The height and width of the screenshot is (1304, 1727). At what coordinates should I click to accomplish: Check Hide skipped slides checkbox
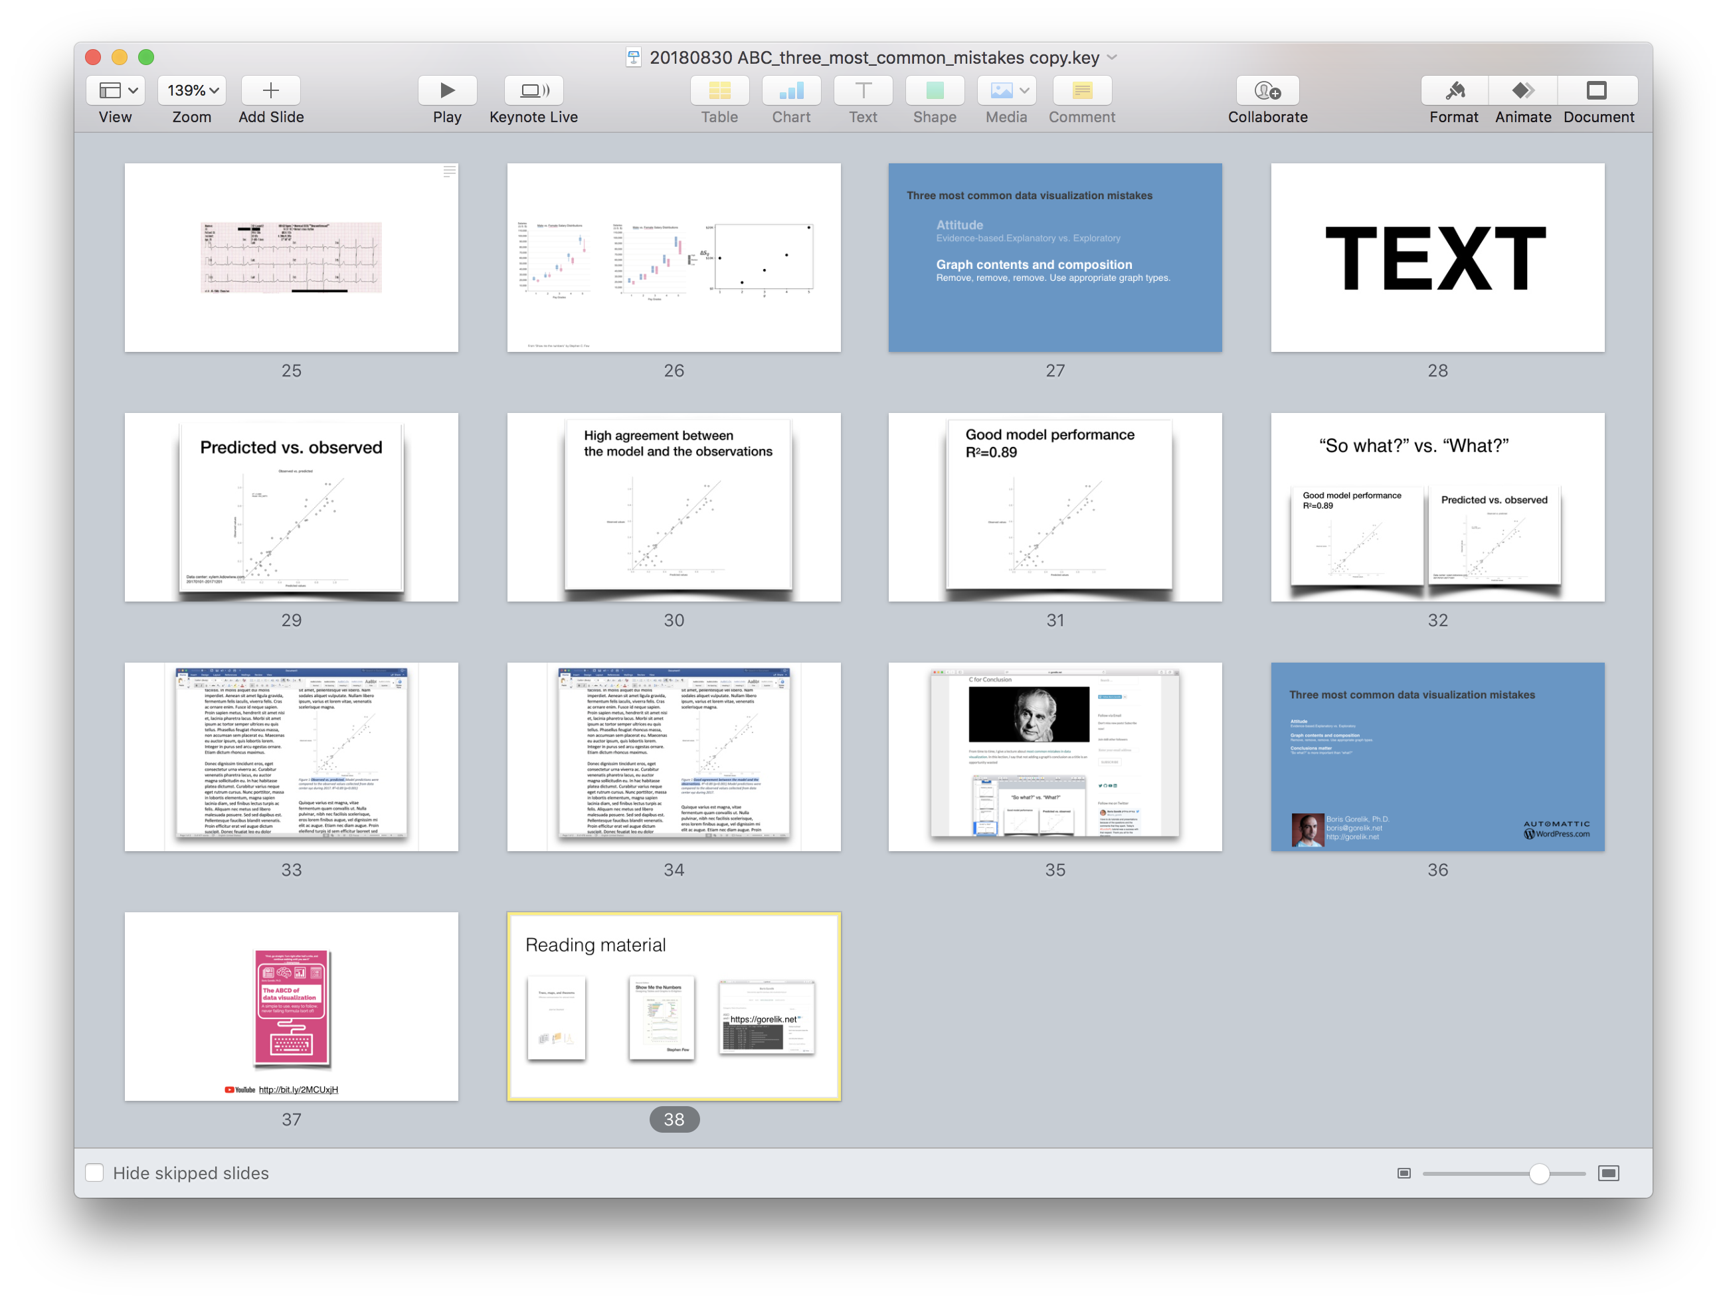94,1172
